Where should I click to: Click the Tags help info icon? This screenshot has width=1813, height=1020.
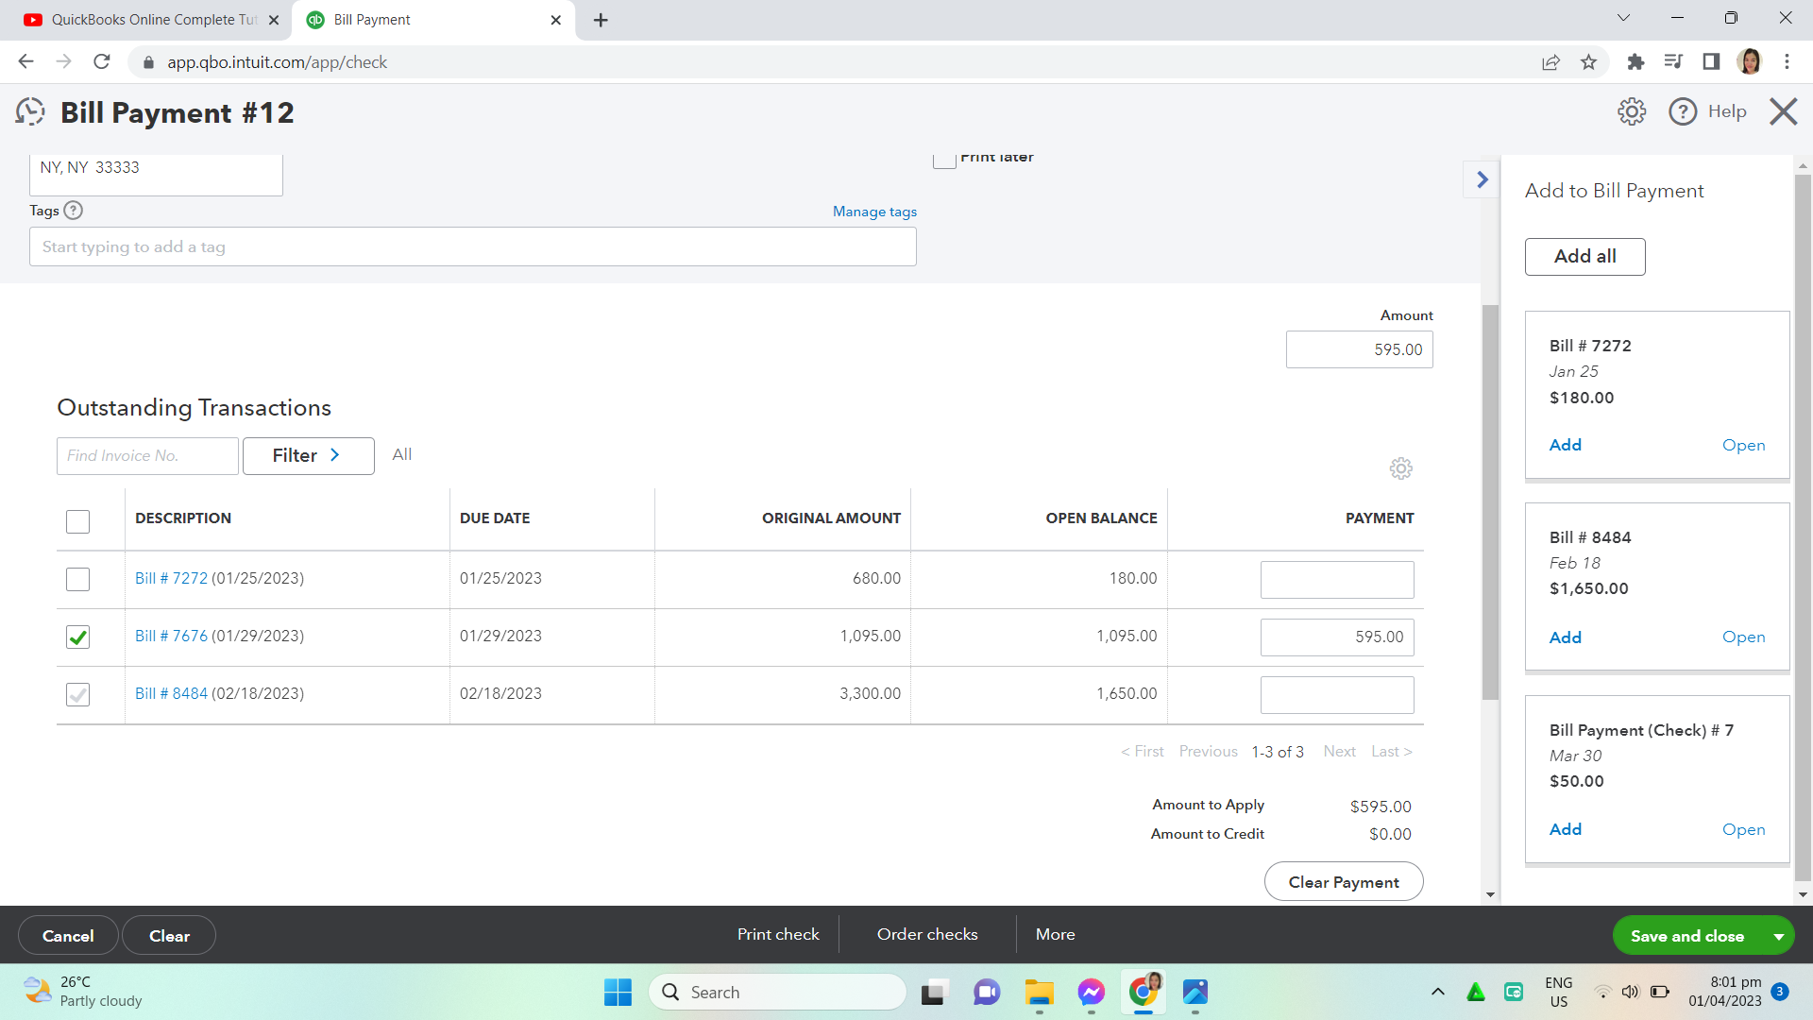(73, 211)
